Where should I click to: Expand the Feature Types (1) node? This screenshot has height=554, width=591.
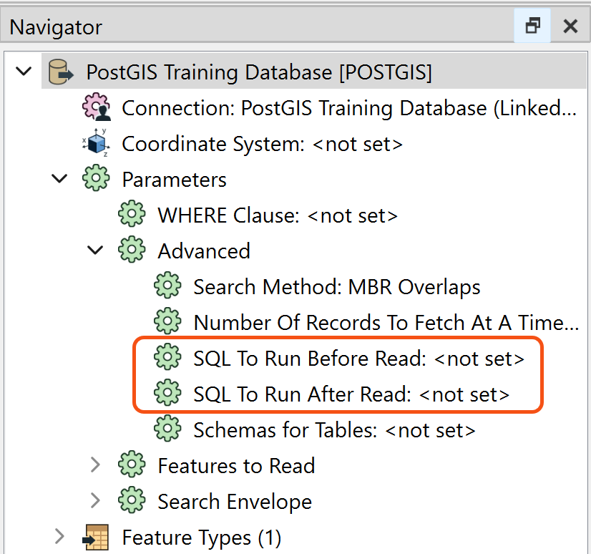click(60, 538)
